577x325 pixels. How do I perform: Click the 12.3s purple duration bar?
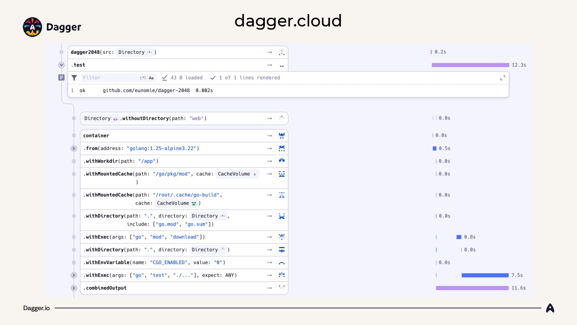(x=470, y=65)
